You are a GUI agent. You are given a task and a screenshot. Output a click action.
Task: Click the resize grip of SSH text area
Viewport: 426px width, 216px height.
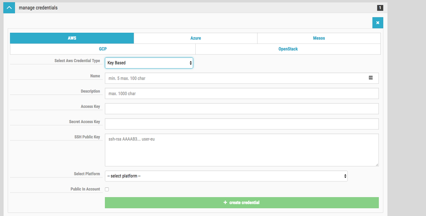[x=377, y=165]
